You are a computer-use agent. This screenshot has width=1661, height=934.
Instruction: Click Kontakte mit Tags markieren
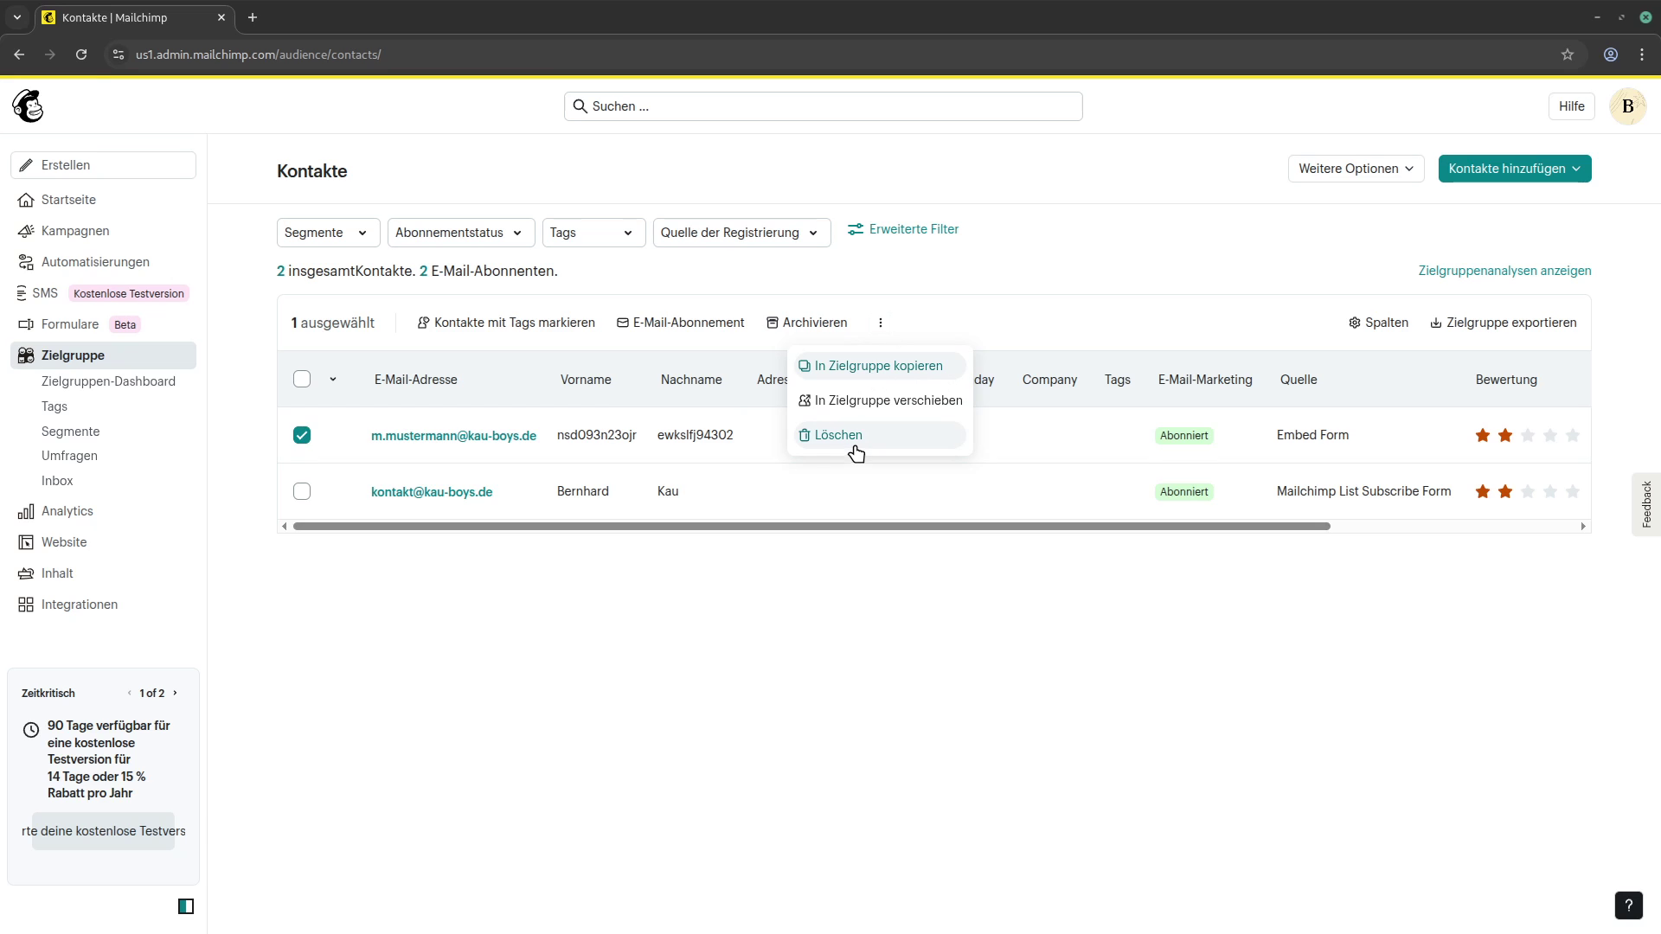click(506, 323)
